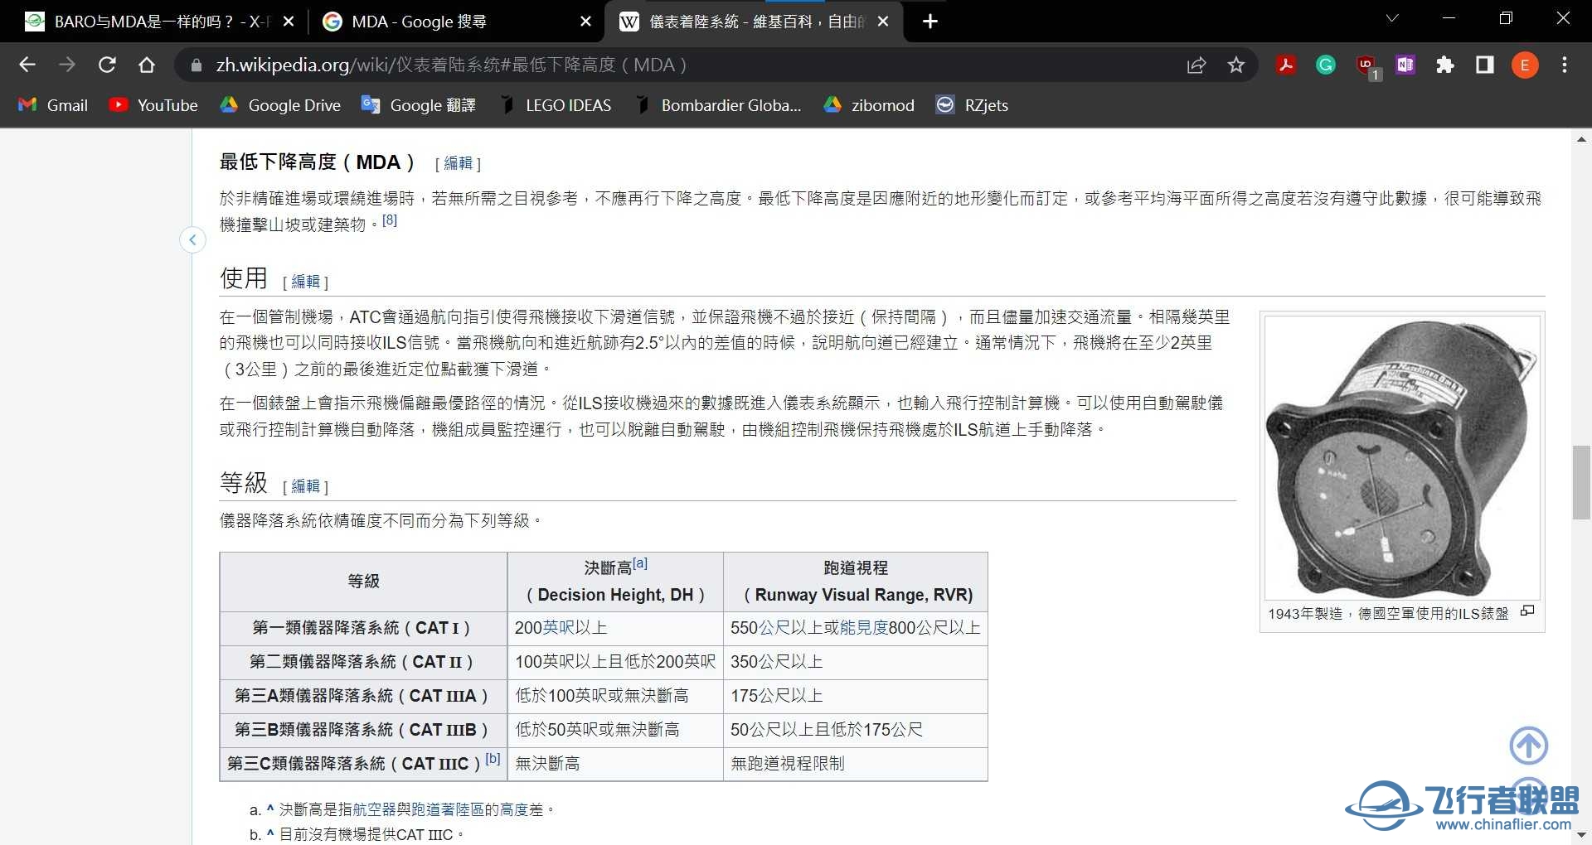Image resolution: width=1592 pixels, height=845 pixels.
Task: Edit the 使用 section
Action: click(305, 282)
